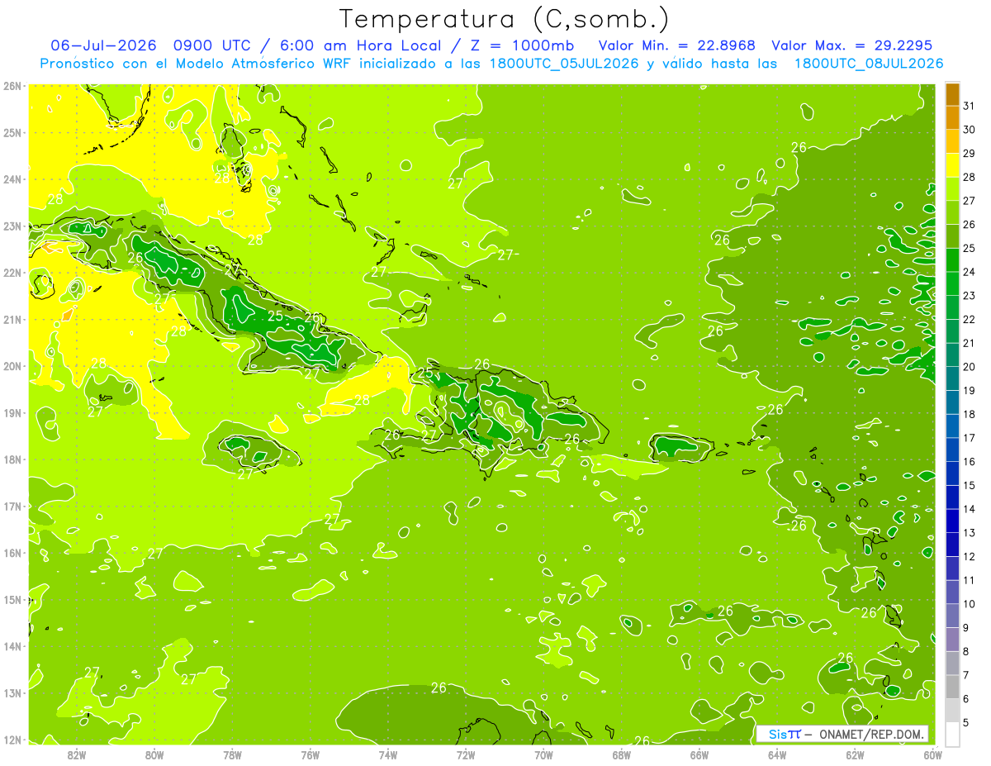
Task: Select the valid-until time "1800UTC_08JUL2026"
Action: [869, 64]
